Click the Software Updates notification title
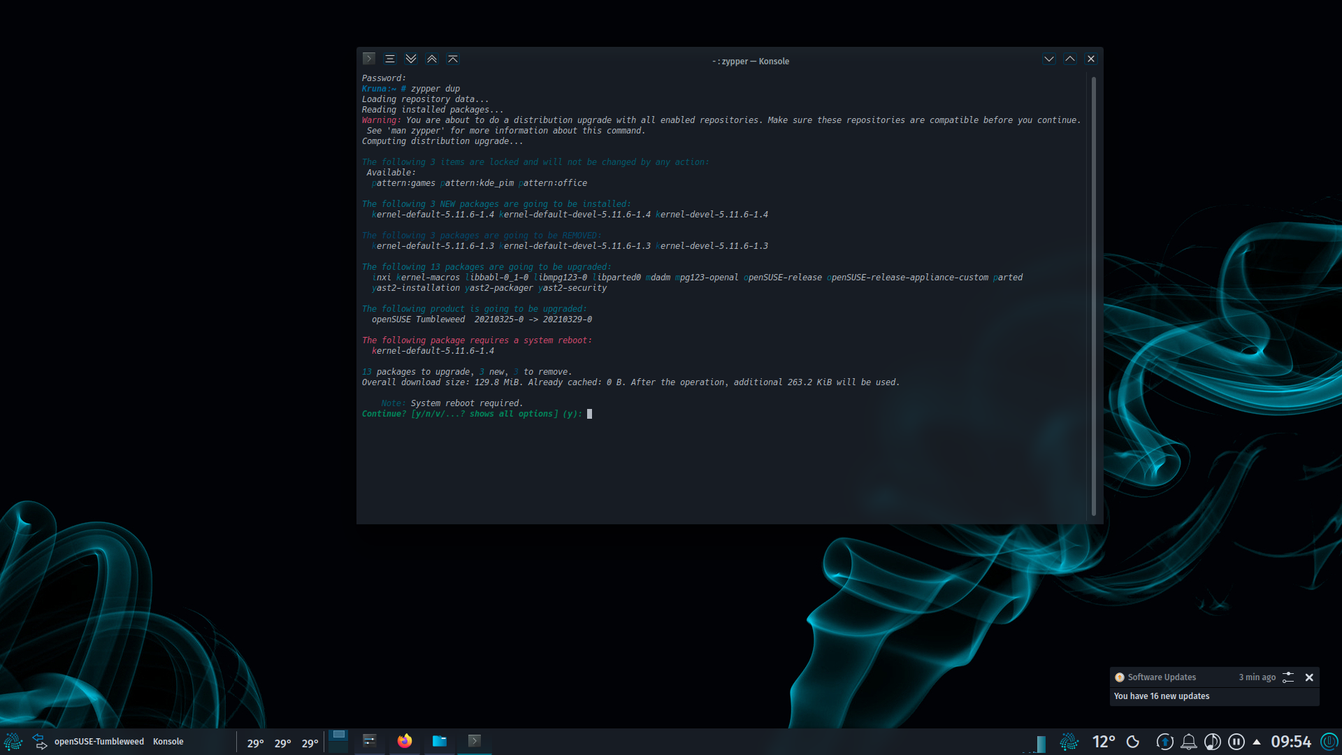The image size is (1342, 755). pos(1162,677)
